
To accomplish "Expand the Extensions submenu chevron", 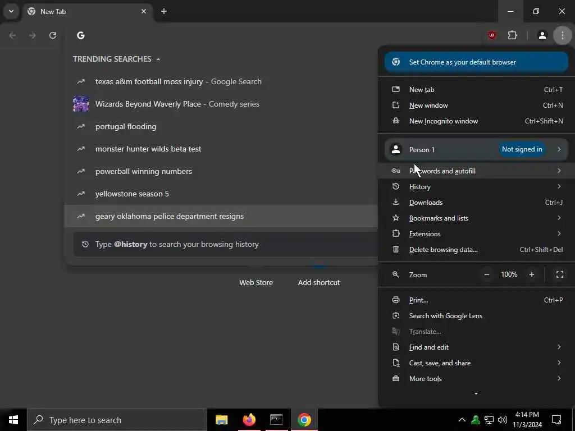I will (x=559, y=233).
